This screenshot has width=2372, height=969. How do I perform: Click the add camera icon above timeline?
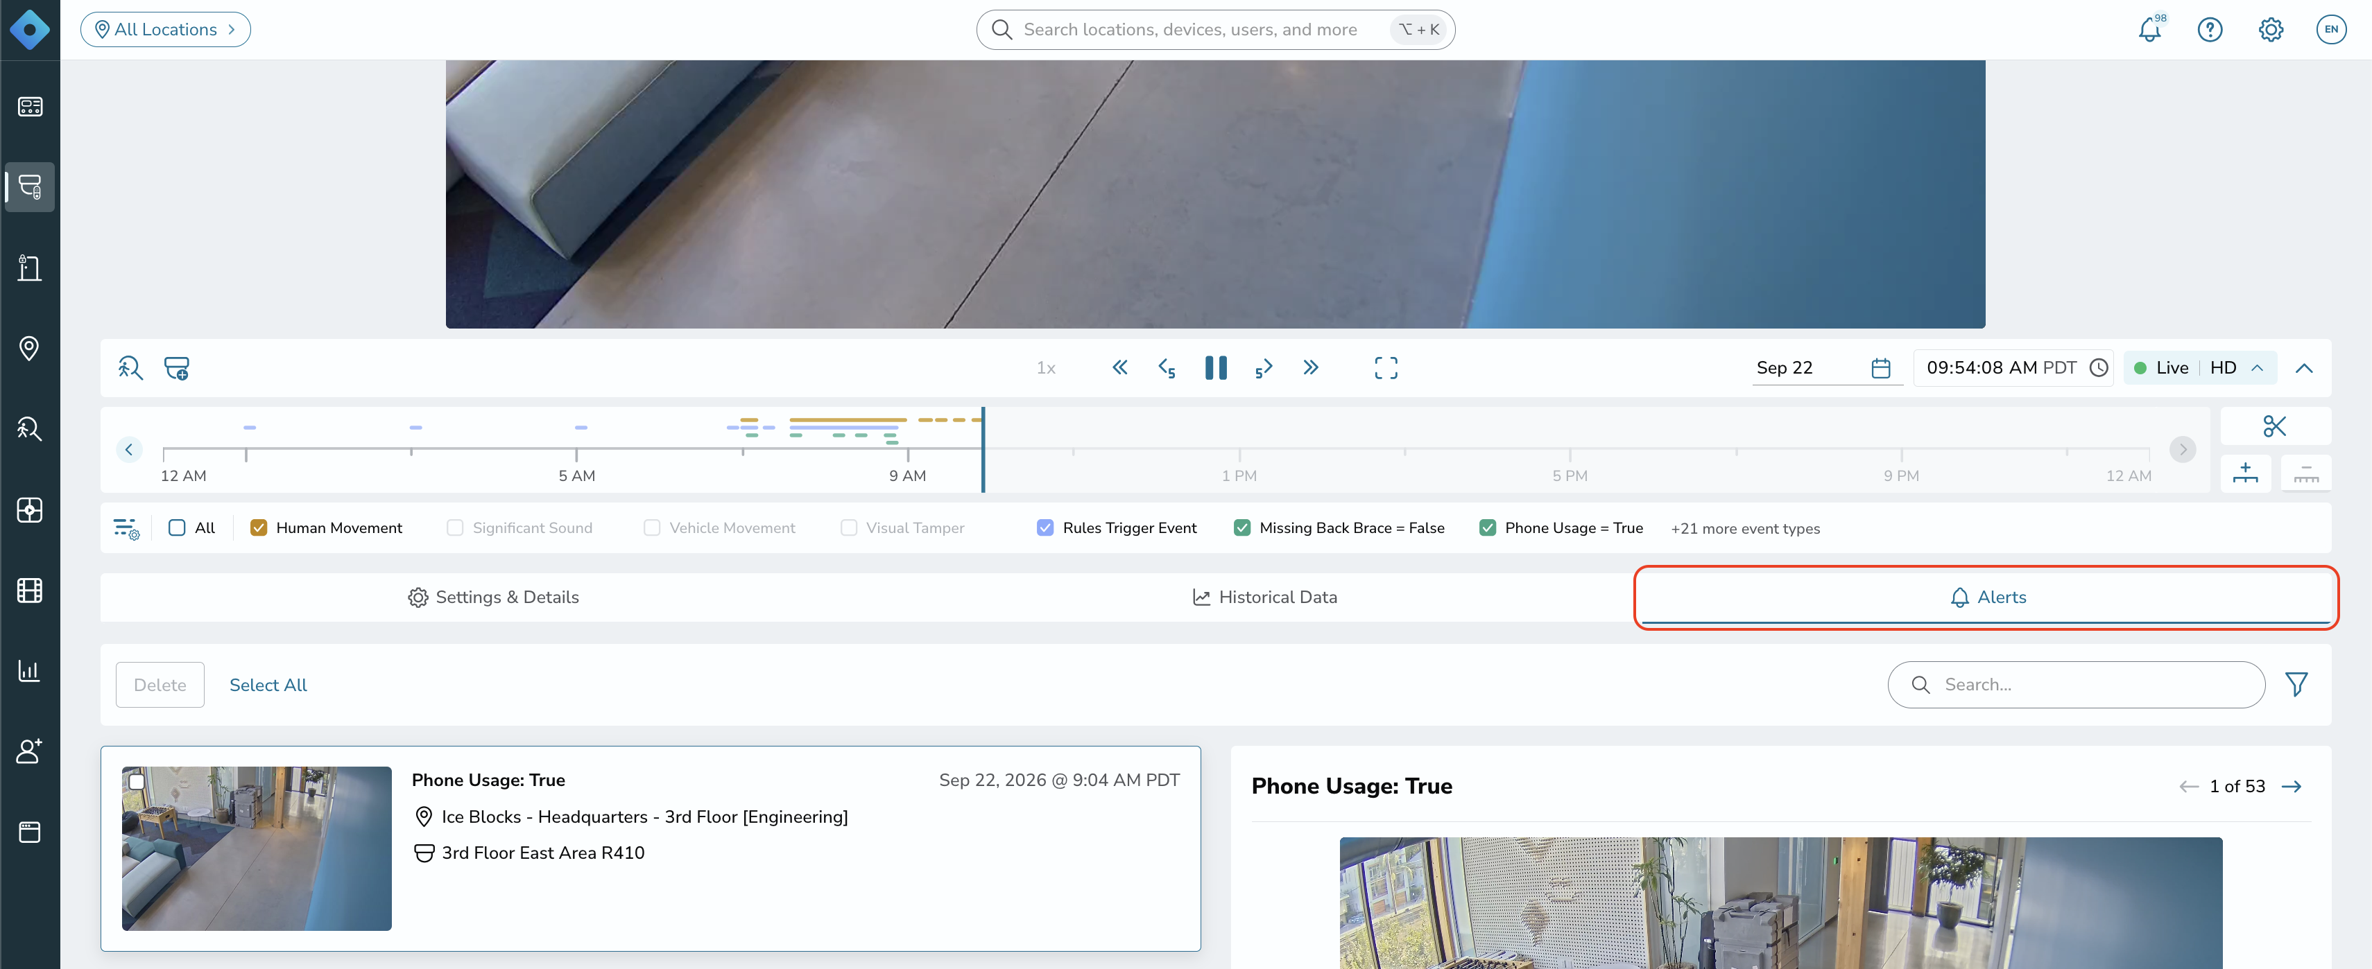click(177, 368)
